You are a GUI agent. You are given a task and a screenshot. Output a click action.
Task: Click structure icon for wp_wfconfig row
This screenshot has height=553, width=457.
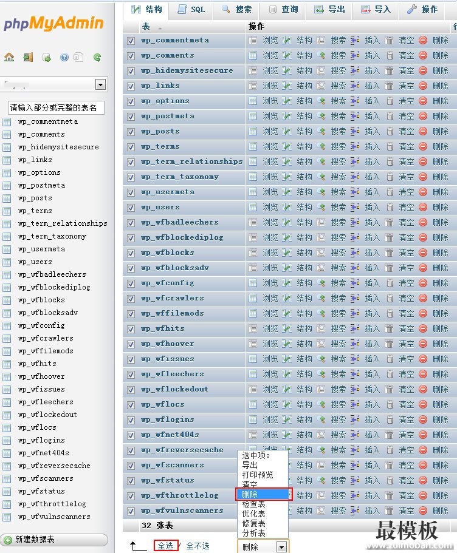(286, 283)
